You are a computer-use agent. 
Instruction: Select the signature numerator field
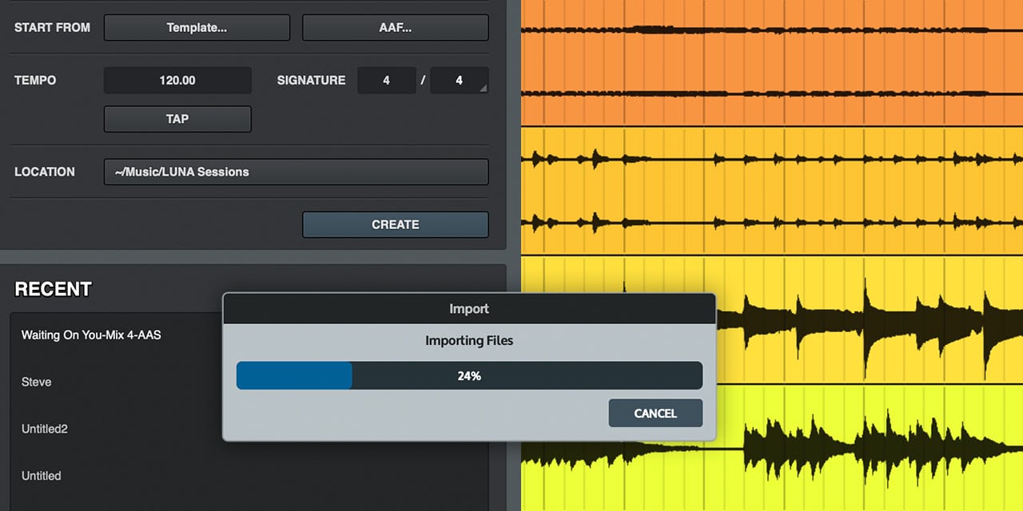tap(387, 80)
